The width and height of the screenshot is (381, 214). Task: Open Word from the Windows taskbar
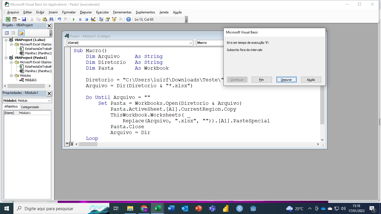click(171, 208)
